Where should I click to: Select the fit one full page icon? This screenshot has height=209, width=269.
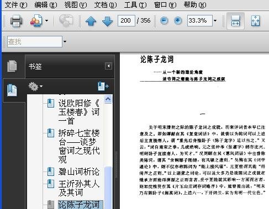coord(256,21)
